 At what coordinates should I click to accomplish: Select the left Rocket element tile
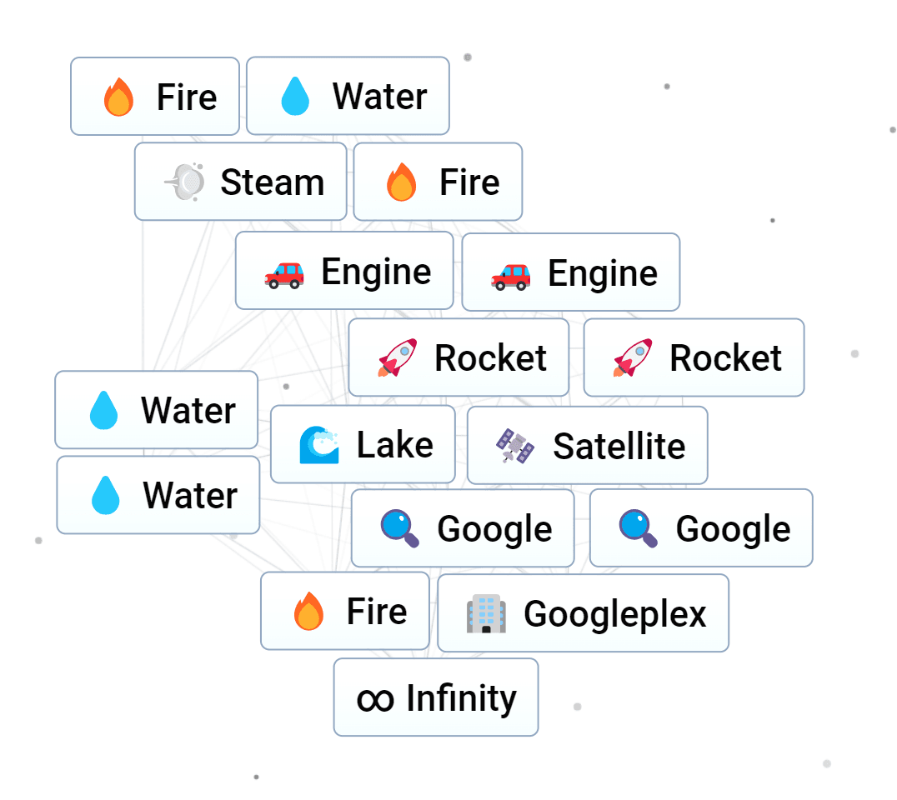click(x=459, y=357)
